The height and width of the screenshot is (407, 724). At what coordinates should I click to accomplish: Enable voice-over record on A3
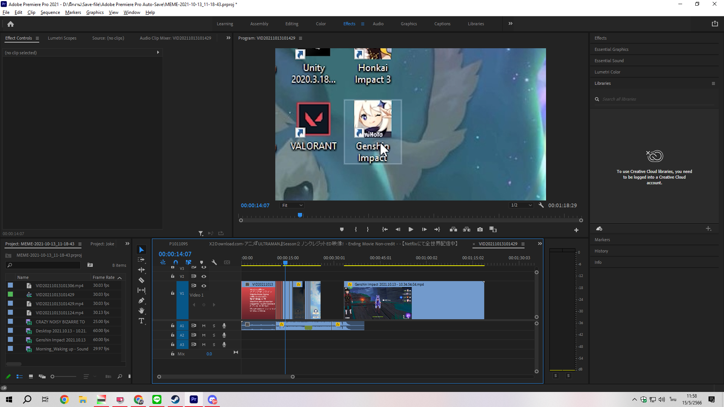click(224, 344)
